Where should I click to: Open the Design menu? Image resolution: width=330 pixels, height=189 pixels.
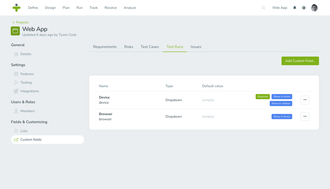click(x=50, y=8)
